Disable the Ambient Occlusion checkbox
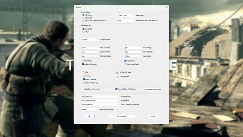Screen dimensions: 243x137 pyautogui.click(x=83, y=64)
